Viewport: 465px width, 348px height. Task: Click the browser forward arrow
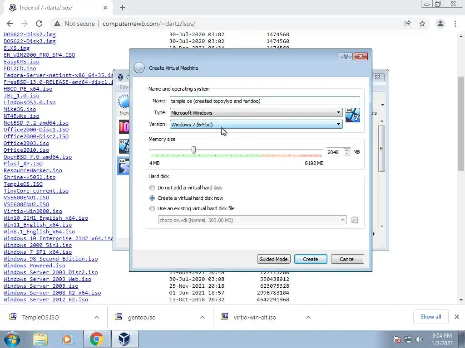(25, 24)
